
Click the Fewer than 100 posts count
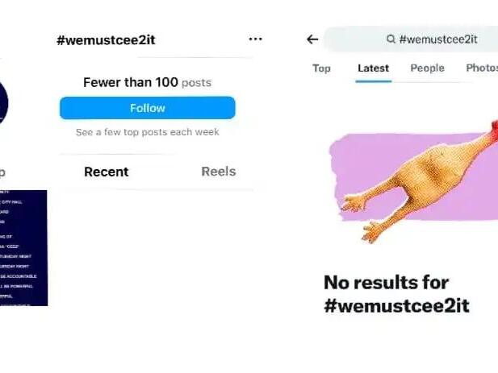(147, 82)
